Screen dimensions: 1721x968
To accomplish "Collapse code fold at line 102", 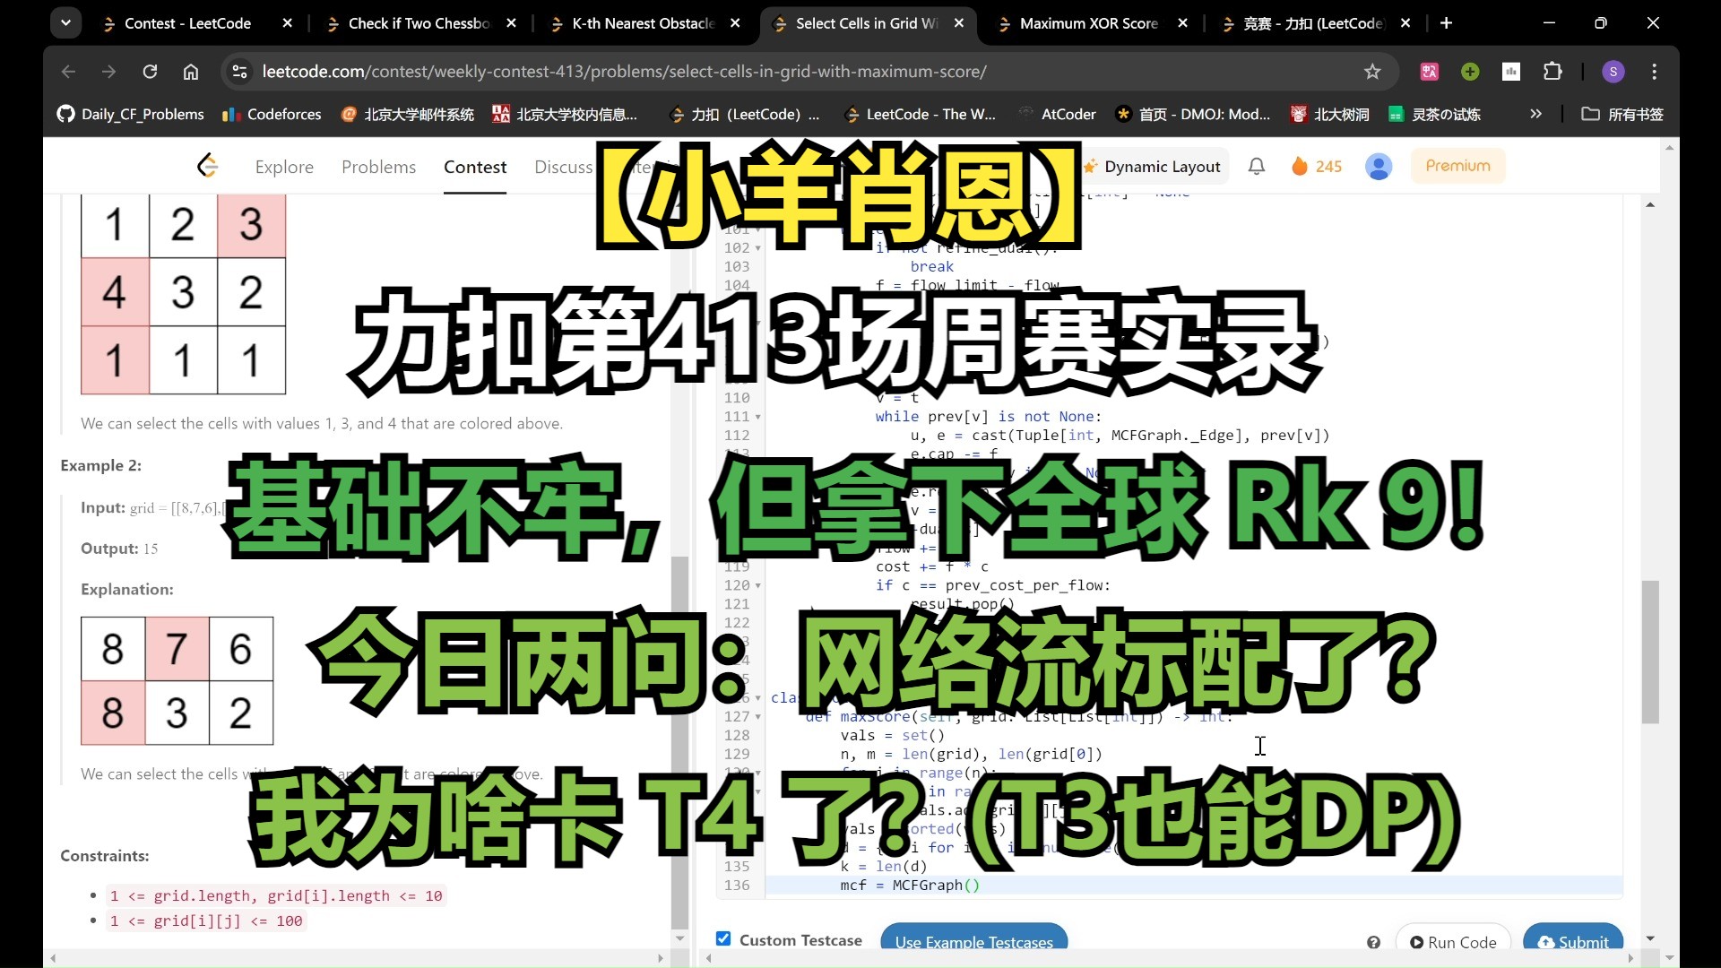I will coord(758,248).
